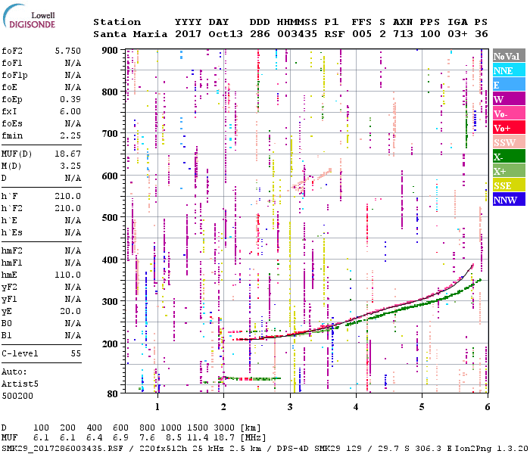Click the foF2 value 5.750
This screenshot has height=454, width=530.
pos(68,51)
